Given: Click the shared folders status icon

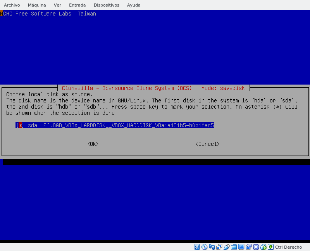Looking at the screenshot, I should [x=234, y=247].
